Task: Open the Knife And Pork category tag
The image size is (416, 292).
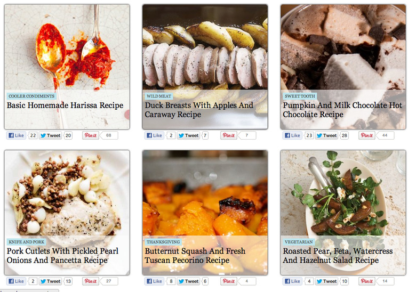Action: pyautogui.click(x=26, y=242)
